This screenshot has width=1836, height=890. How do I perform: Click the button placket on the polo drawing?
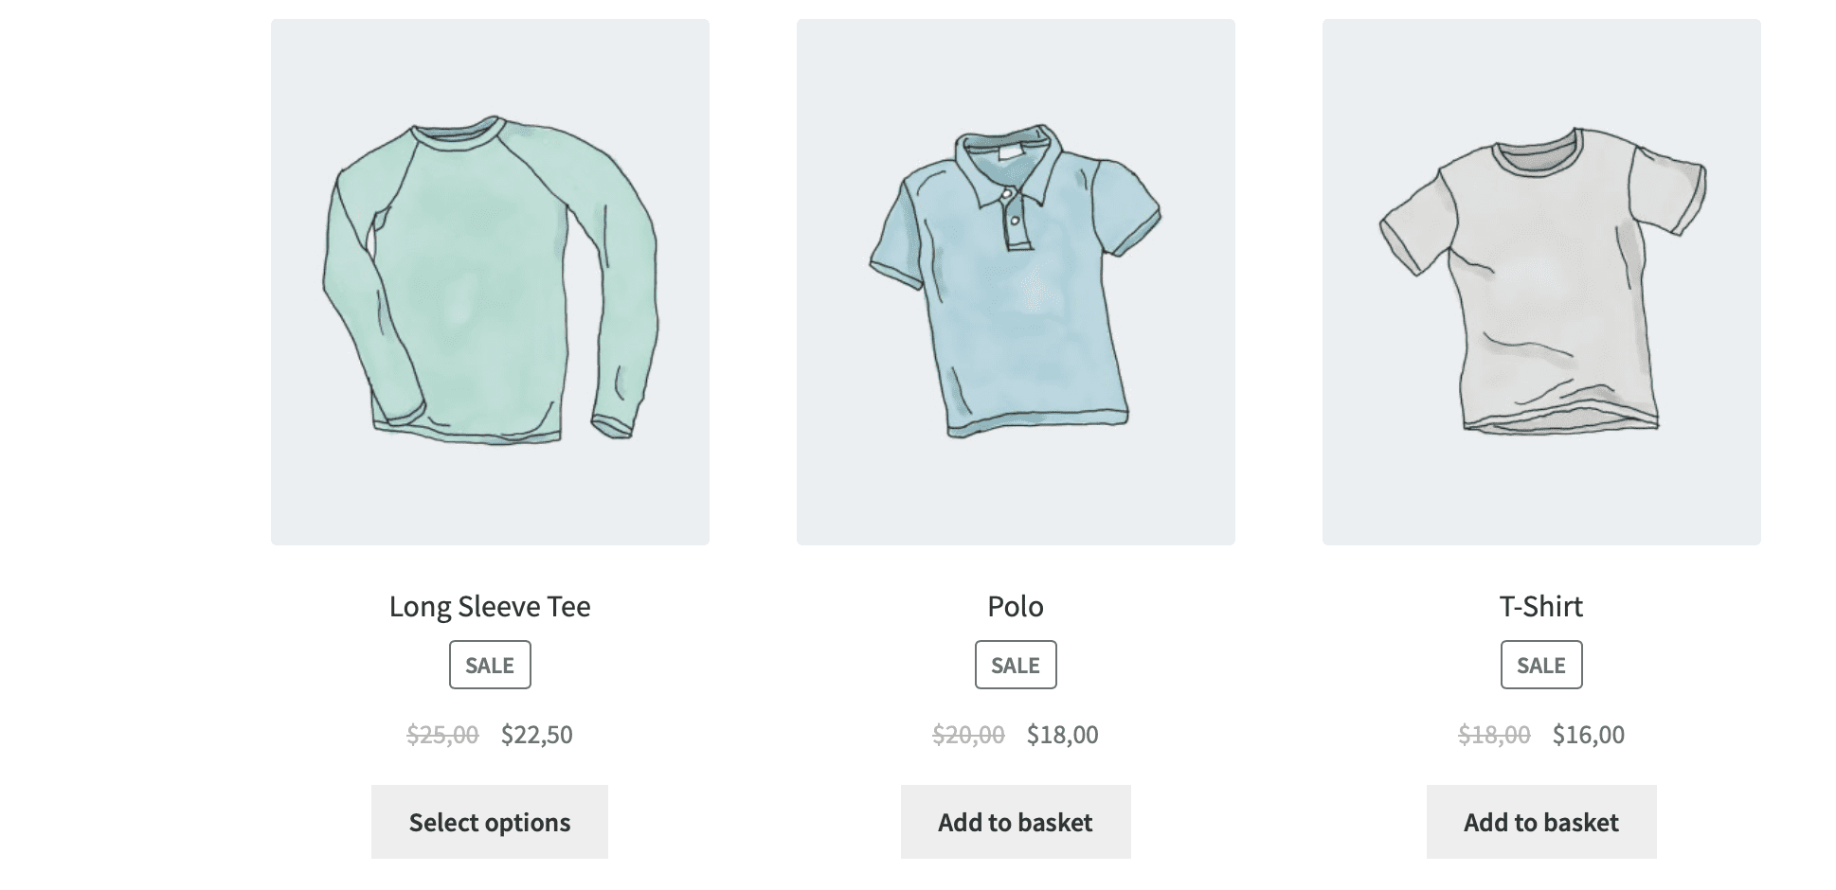coord(1013,220)
